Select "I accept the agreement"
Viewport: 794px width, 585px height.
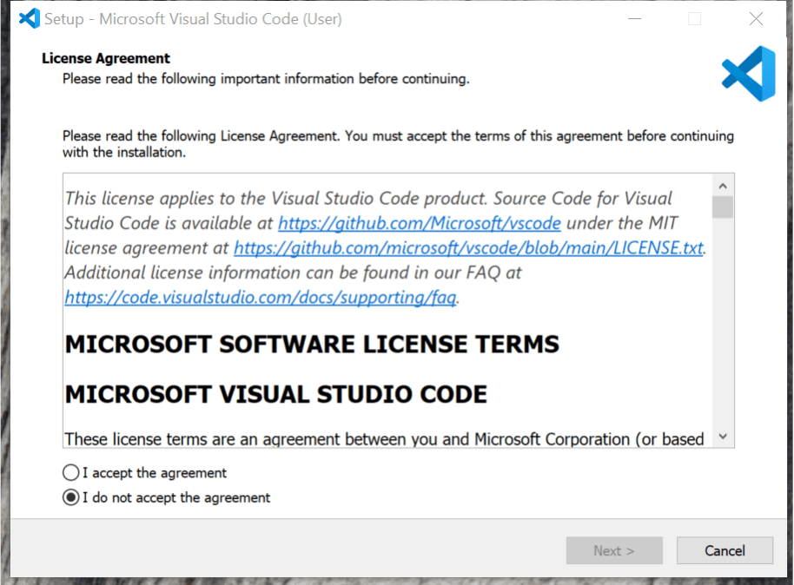tap(71, 473)
